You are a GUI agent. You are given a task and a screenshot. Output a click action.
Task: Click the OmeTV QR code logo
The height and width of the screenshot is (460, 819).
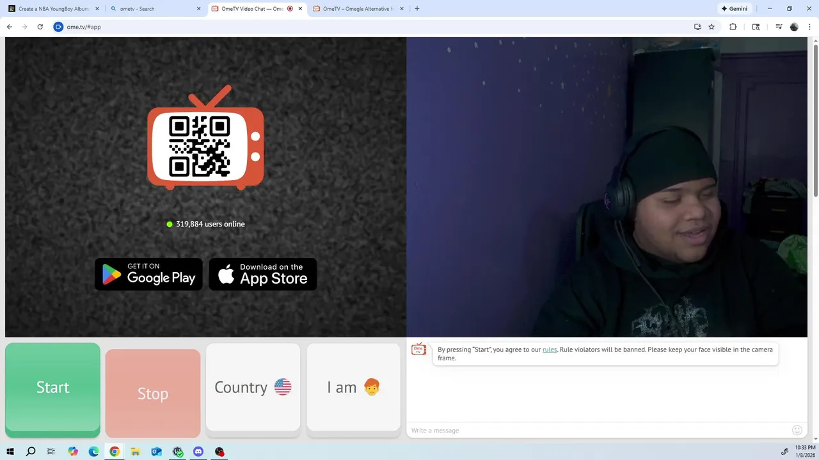click(x=205, y=138)
